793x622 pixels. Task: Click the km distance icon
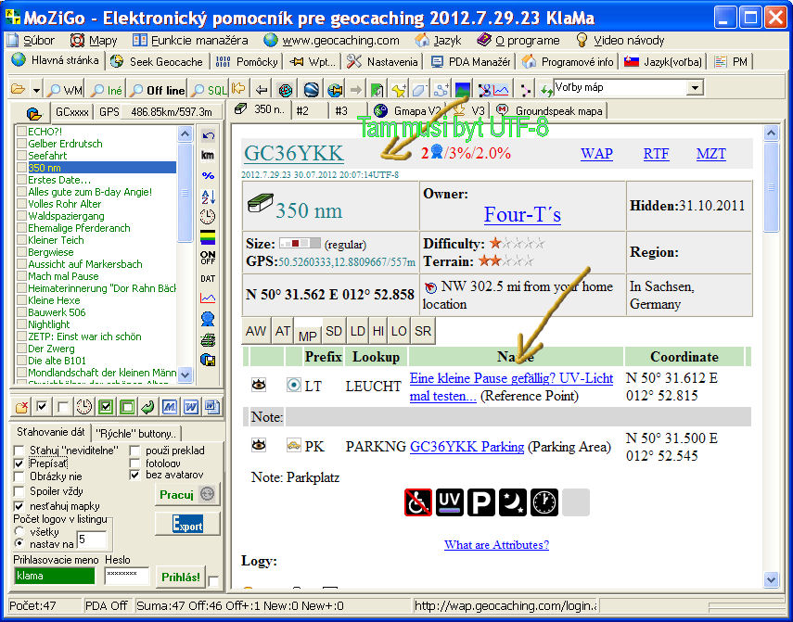coord(208,155)
